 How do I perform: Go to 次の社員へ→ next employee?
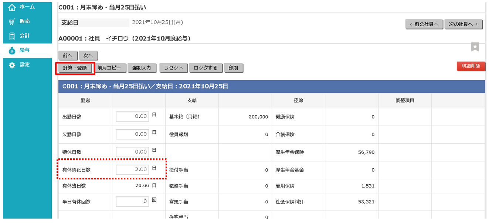(x=463, y=24)
